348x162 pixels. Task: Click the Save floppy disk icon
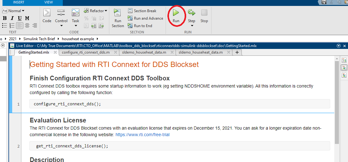click(x=324, y=2)
